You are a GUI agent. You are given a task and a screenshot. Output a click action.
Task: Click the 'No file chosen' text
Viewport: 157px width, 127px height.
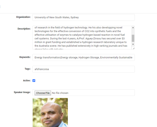(60, 93)
